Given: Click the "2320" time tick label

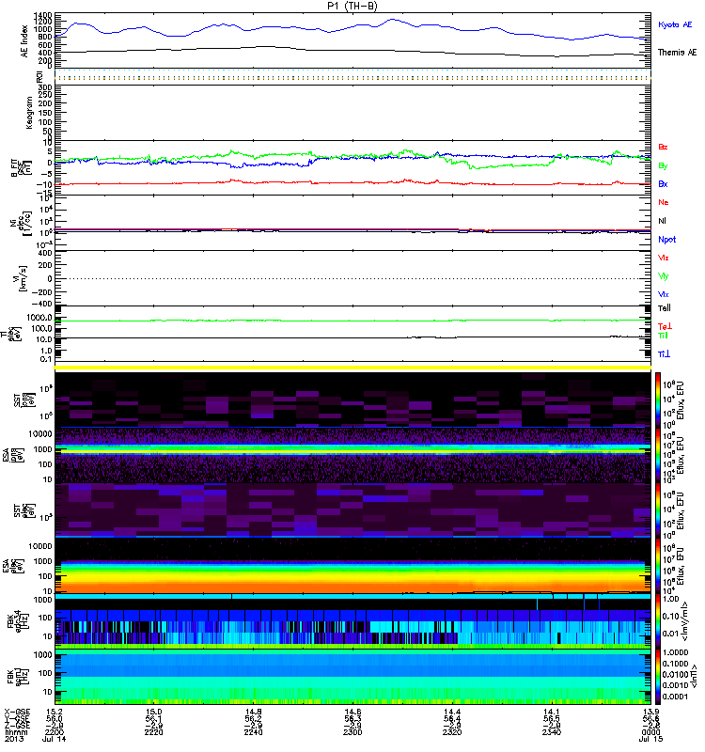Looking at the screenshot, I should [452, 732].
